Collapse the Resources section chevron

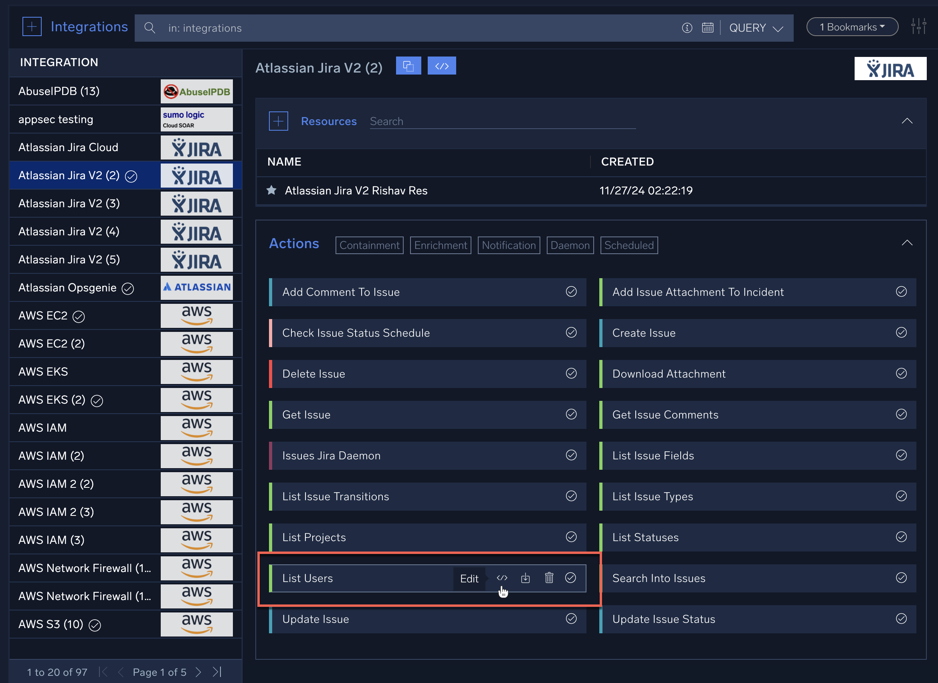(907, 121)
